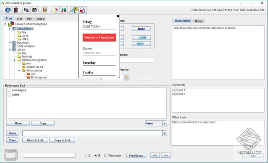Click the Saturday heading in the popup

pos(89,62)
